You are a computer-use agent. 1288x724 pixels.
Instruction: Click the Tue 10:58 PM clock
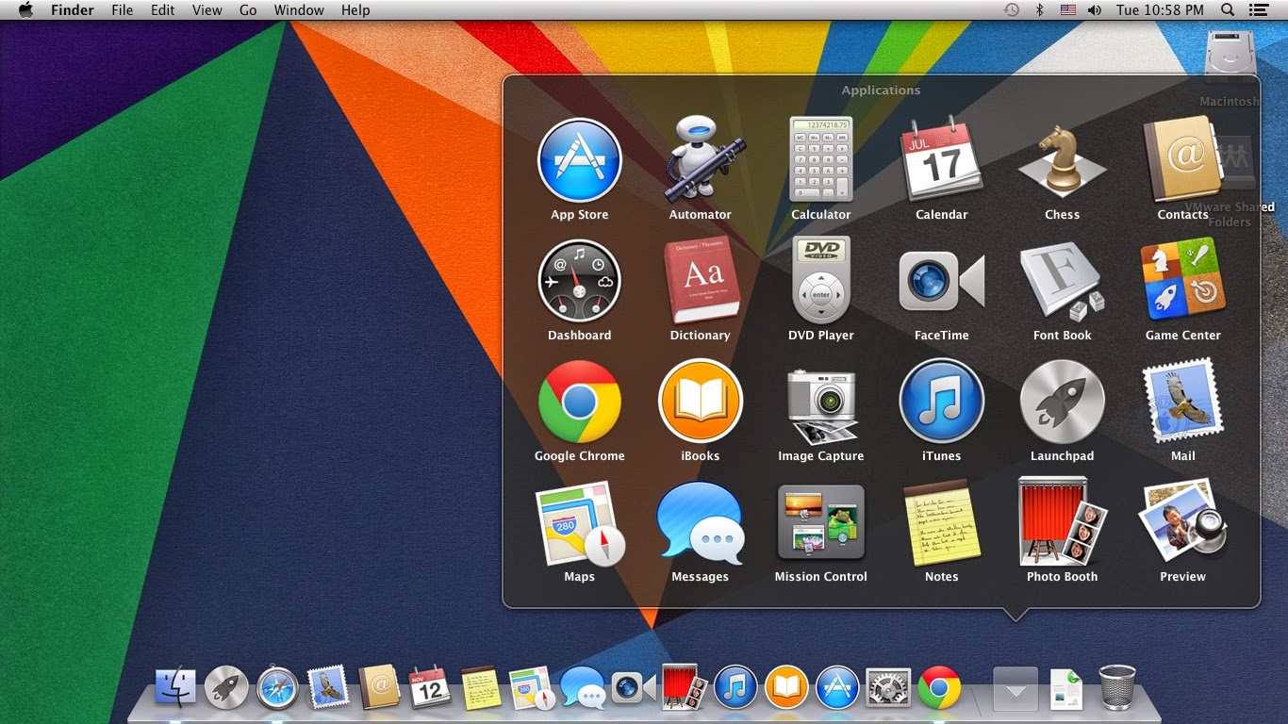point(1160,10)
